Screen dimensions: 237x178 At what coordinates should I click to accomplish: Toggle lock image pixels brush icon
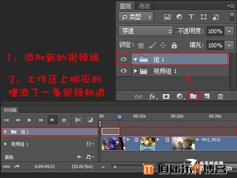(152, 45)
